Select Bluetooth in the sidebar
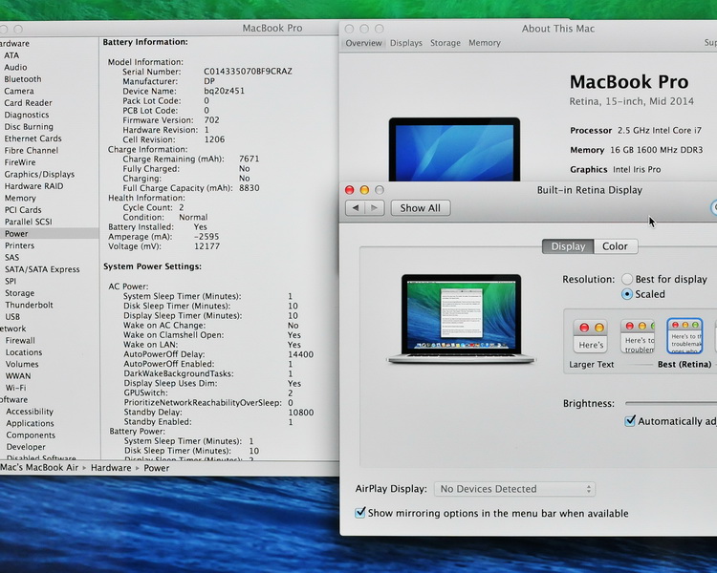Screen dimensions: 717x573 click(x=23, y=79)
